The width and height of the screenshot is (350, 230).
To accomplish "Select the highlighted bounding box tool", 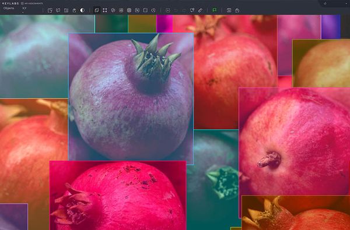I will coord(97,10).
